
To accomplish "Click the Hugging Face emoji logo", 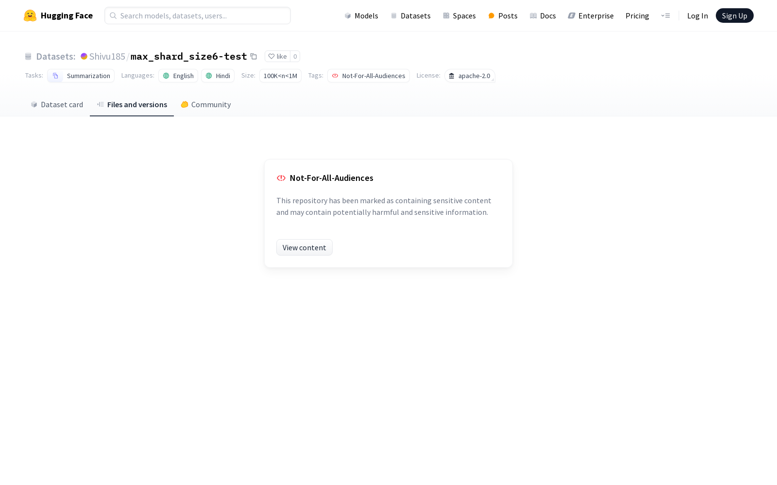I will pyautogui.click(x=30, y=16).
